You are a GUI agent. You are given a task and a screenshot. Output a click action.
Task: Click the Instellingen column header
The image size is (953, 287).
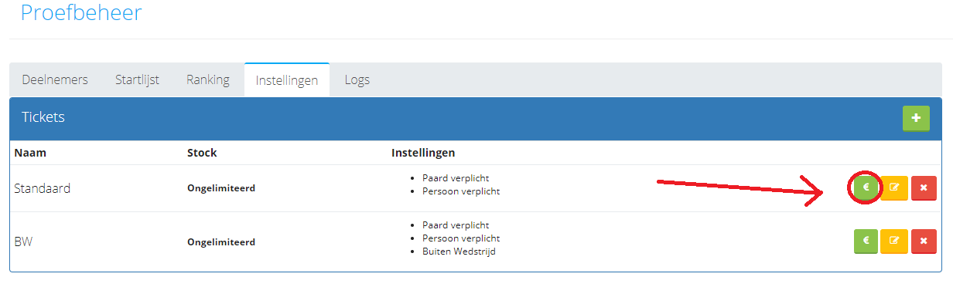[x=423, y=153]
